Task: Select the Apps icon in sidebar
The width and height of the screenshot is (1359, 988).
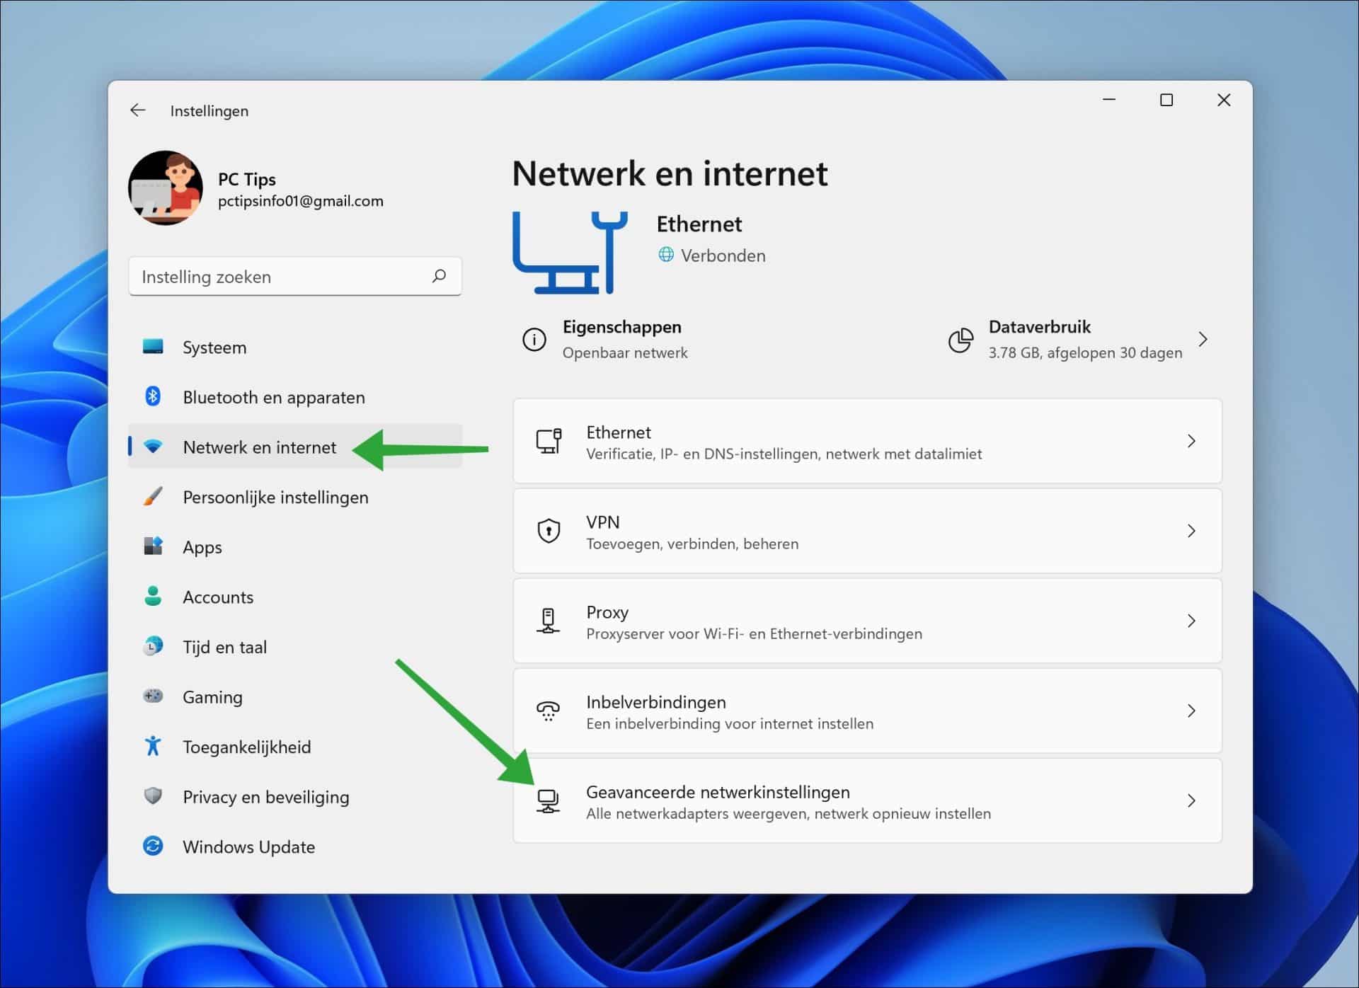Action: (153, 546)
